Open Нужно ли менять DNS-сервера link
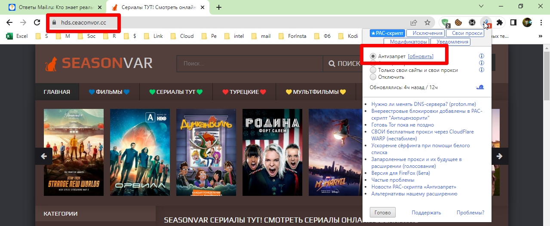Screen dimensions: 550x226 tap(424, 104)
